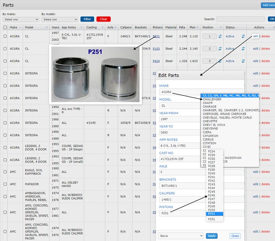
Task: Close the Edit Parts dialog
Action: pos(235,236)
